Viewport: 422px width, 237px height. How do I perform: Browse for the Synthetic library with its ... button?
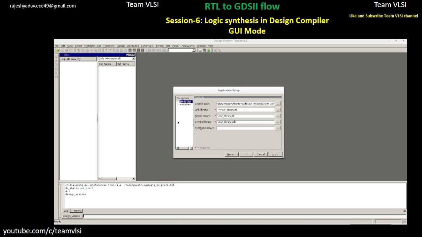point(278,128)
